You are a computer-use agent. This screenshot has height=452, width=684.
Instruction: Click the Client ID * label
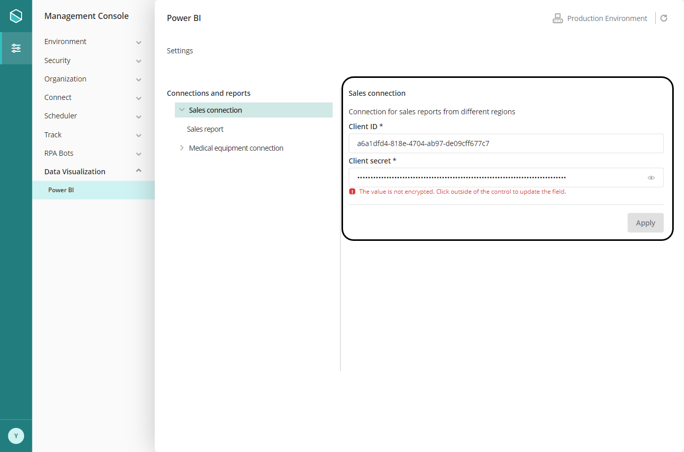[366, 127]
